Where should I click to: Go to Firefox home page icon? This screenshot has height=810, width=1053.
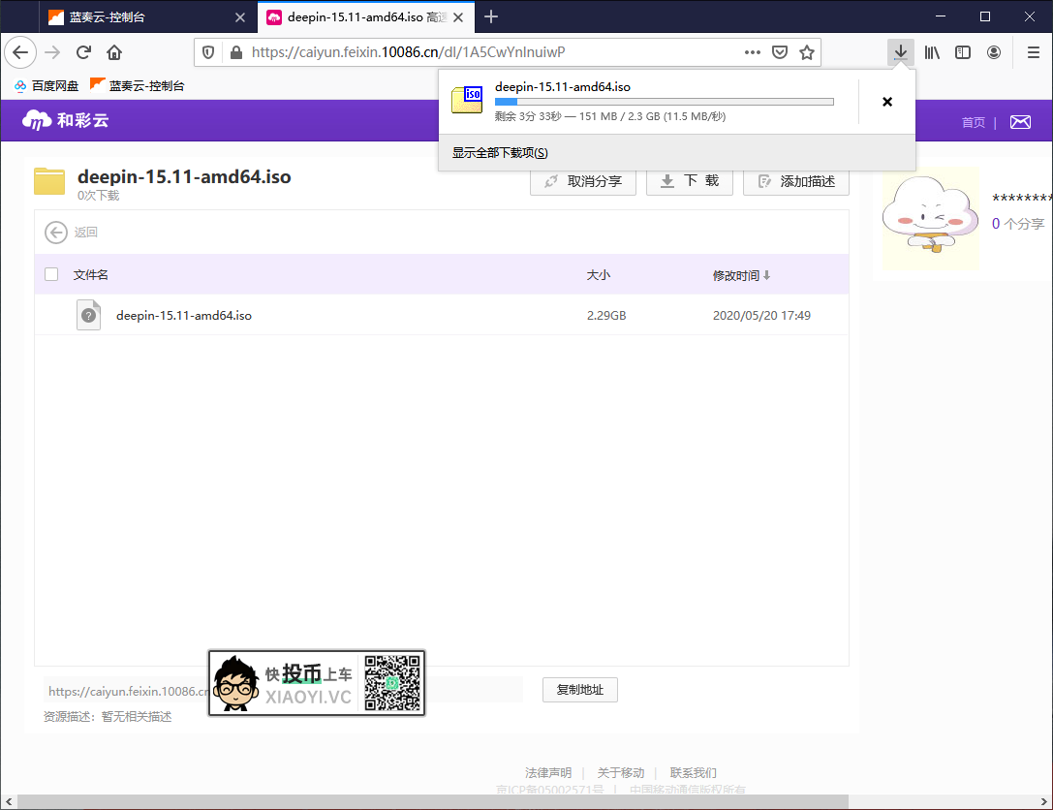(114, 52)
